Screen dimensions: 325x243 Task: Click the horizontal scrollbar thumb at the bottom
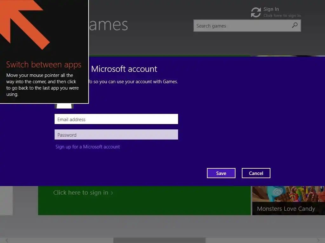tap(159, 240)
